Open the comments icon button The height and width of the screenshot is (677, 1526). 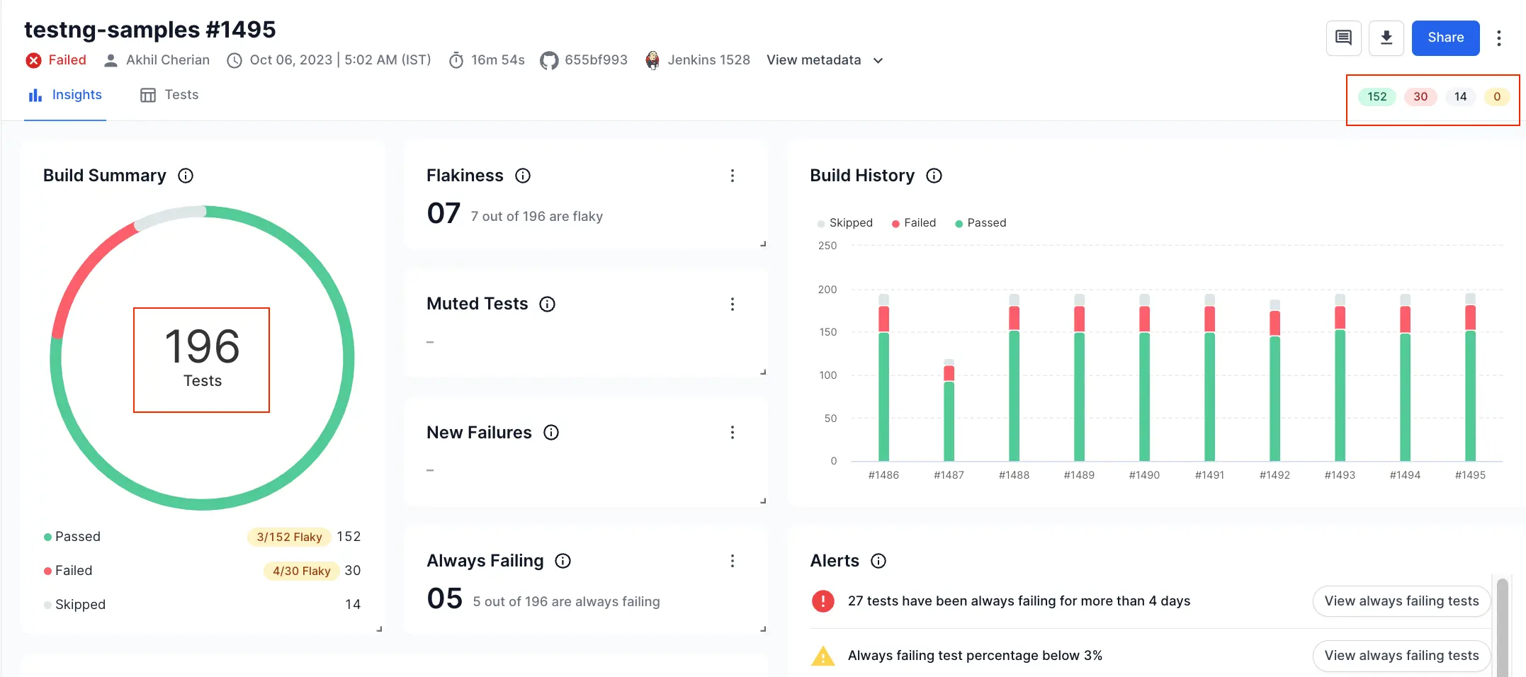(x=1343, y=38)
